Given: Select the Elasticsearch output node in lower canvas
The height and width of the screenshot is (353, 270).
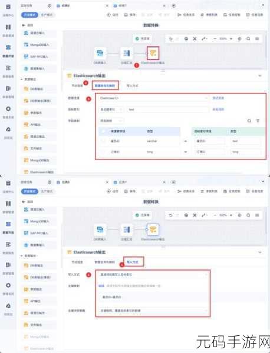Looking at the screenshot, I should point(153,229).
